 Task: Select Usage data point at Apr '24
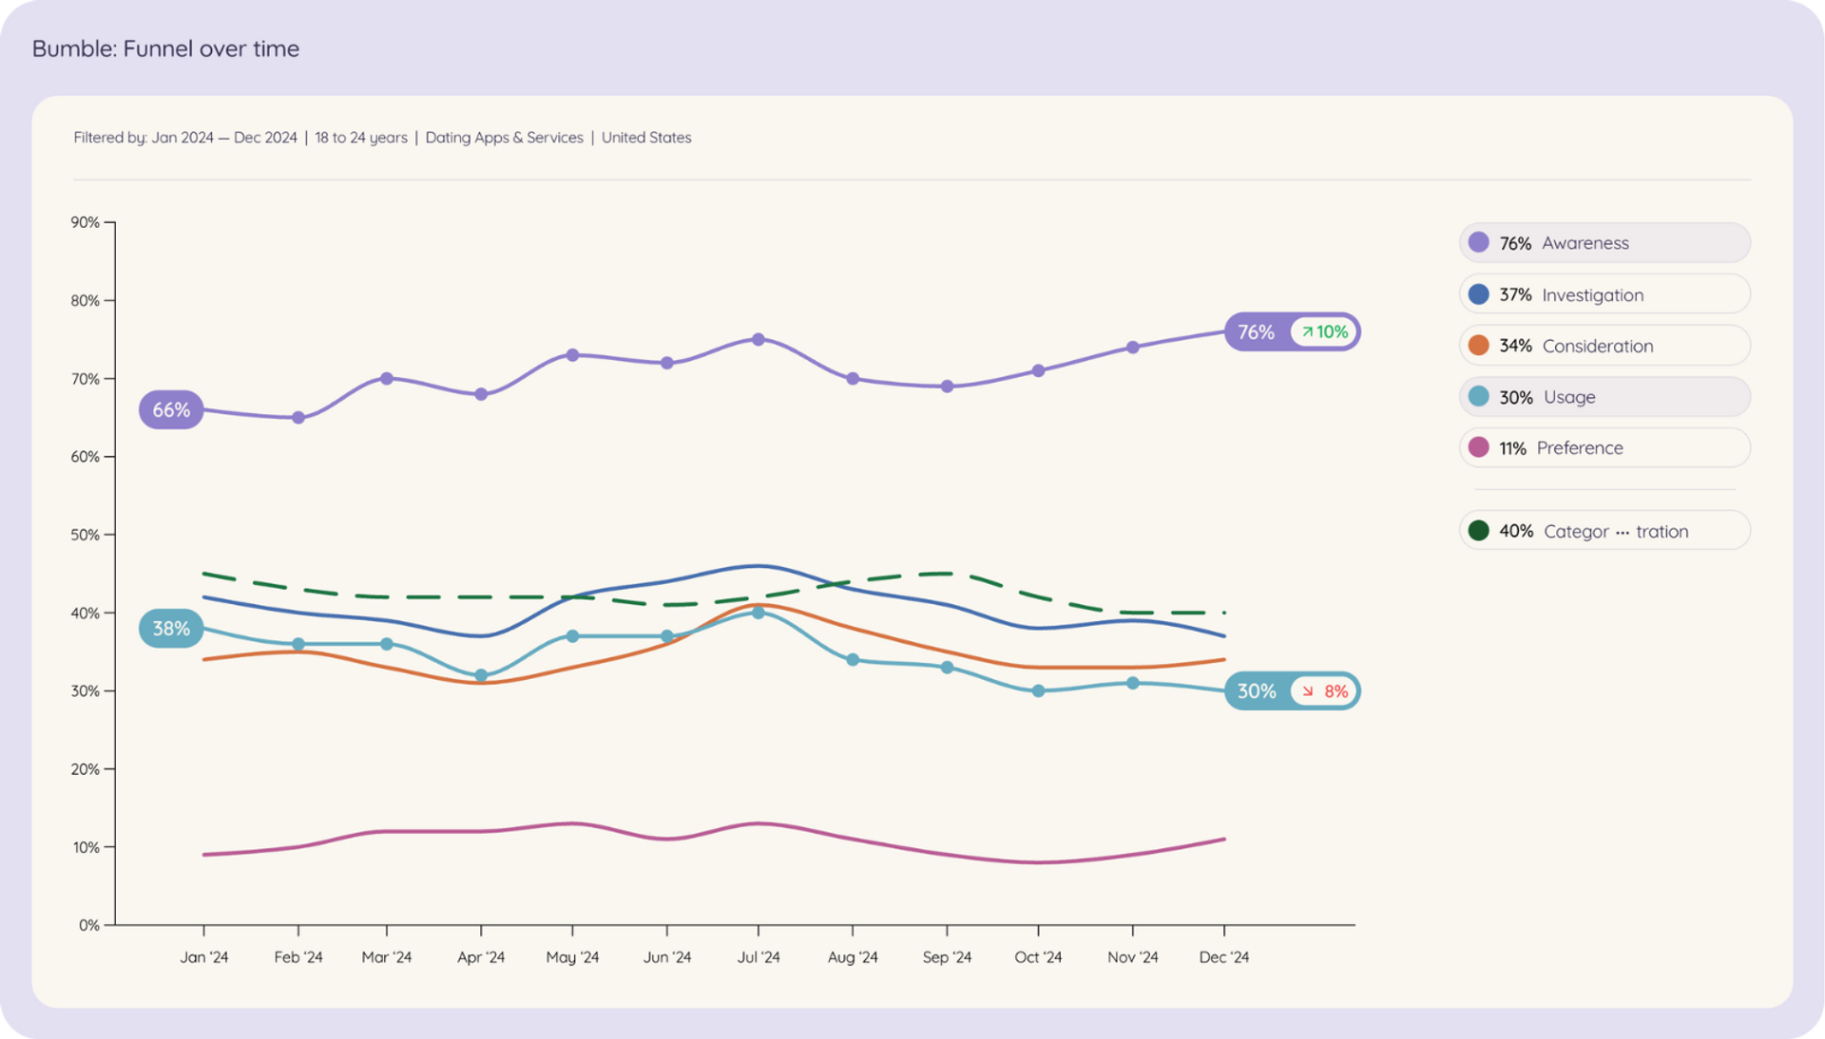[481, 675]
